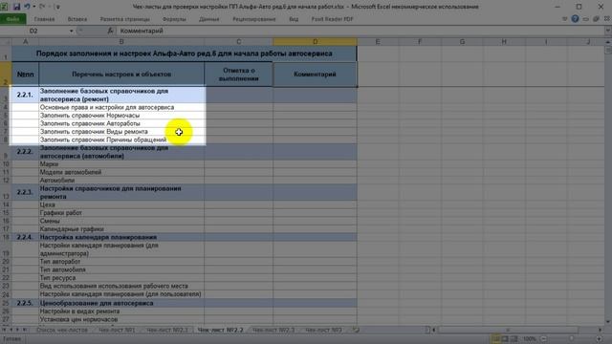Click the workbook restore window icon

596,19
